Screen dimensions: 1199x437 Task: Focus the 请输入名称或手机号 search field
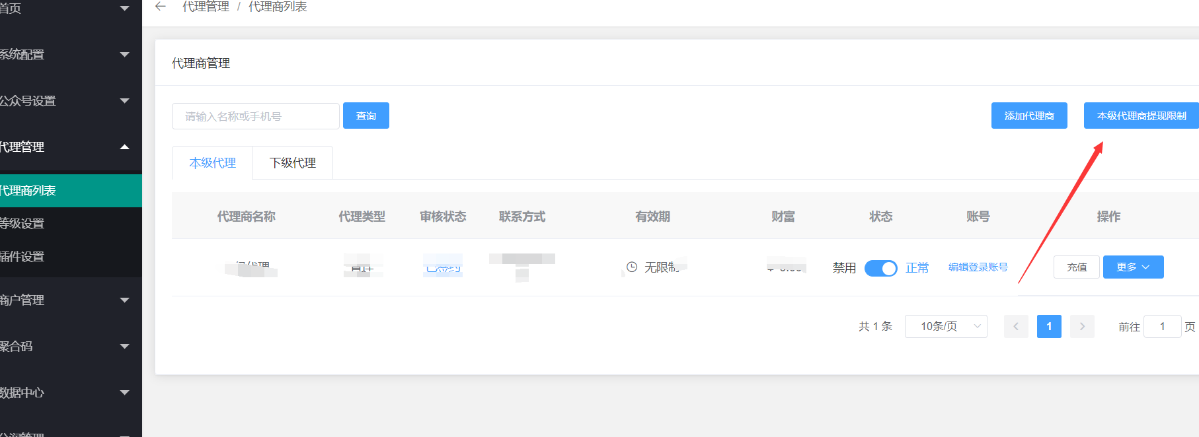tap(256, 116)
